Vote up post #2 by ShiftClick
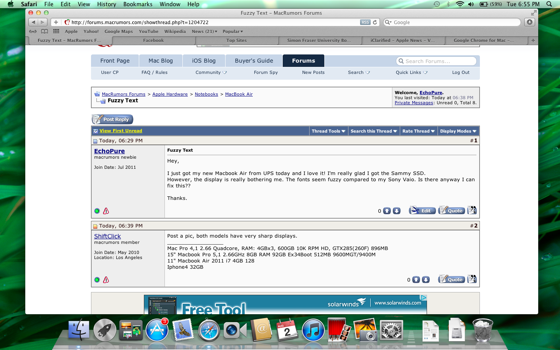560x350 pixels. pos(416,280)
